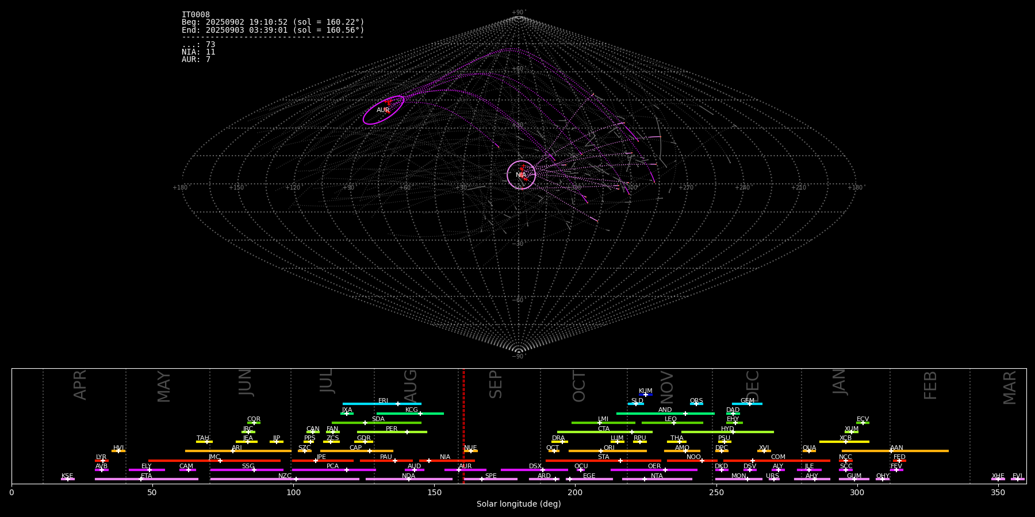Click the SSG shower label
Image resolution: width=1035 pixels, height=517 pixels.
pos(248,466)
